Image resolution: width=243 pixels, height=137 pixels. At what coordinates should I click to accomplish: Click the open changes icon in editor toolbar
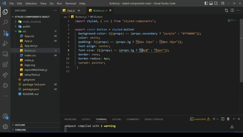click(x=226, y=10)
